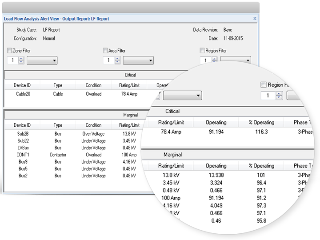
Task: Click the Condition column header in Marginal table
Action: pyautogui.click(x=93, y=125)
